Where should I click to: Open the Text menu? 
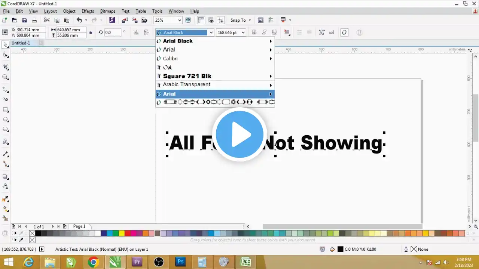pyautogui.click(x=126, y=11)
